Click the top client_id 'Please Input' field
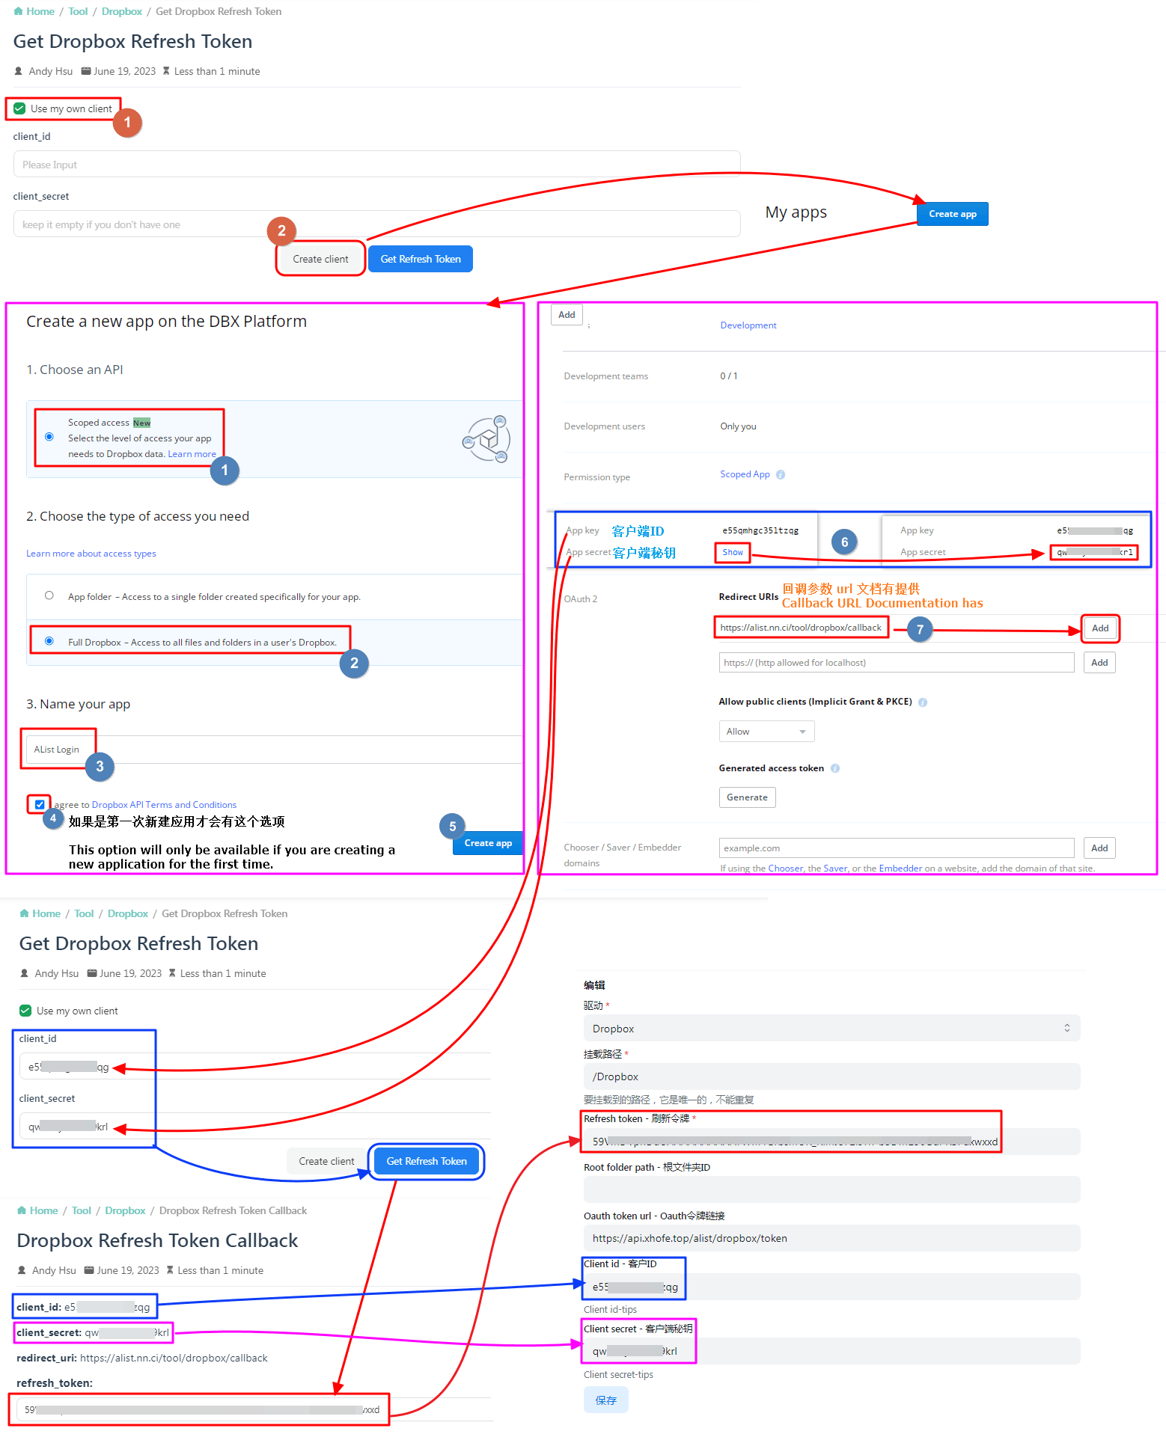The height and width of the screenshot is (1455, 1166). click(376, 165)
